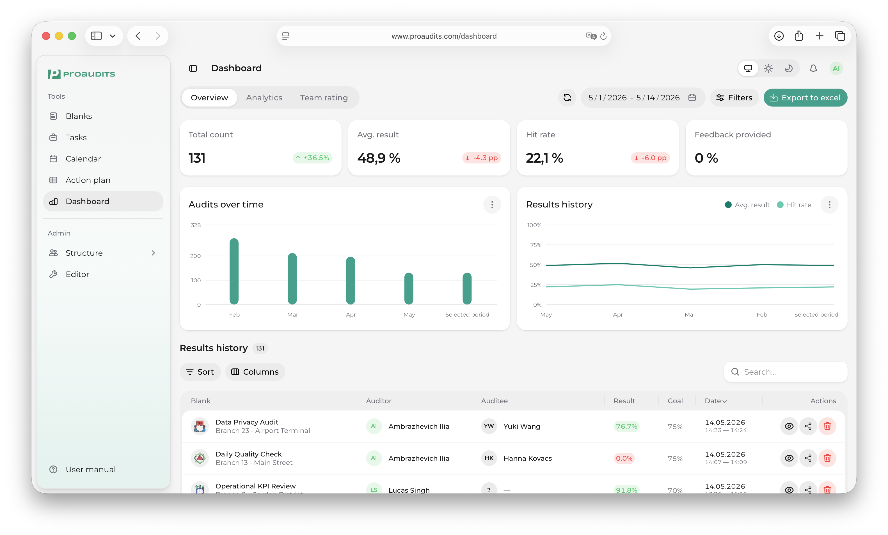This screenshot has height=535, width=888.
Task: Click auditee Yuki Wang
Action: click(x=522, y=426)
